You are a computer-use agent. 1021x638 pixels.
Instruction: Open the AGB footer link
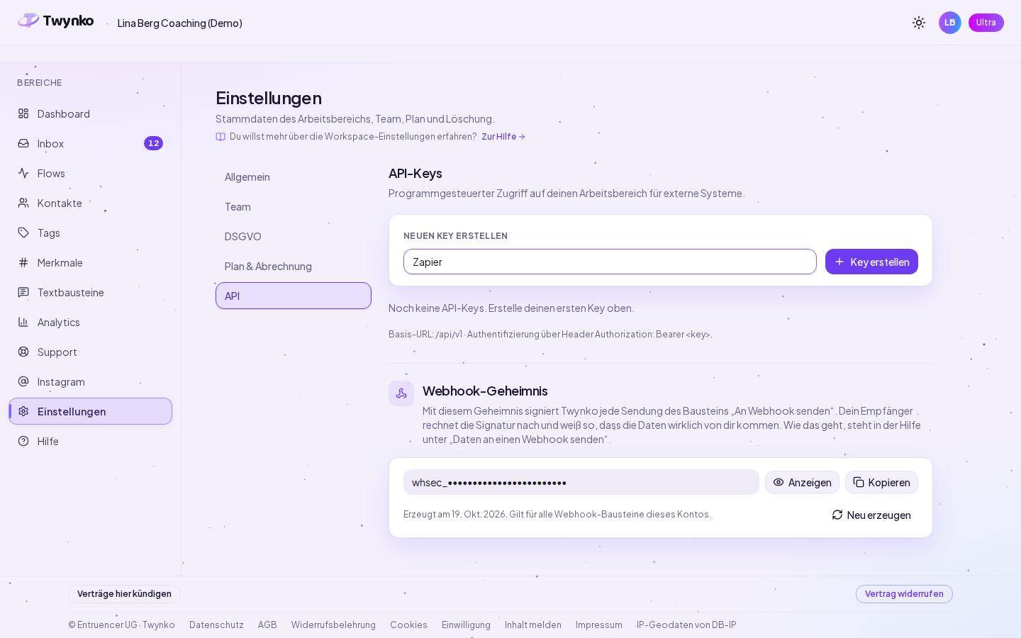point(267,625)
